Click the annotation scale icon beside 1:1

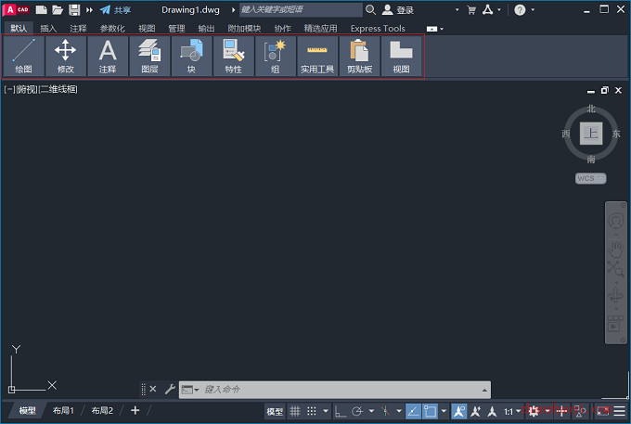(x=492, y=411)
